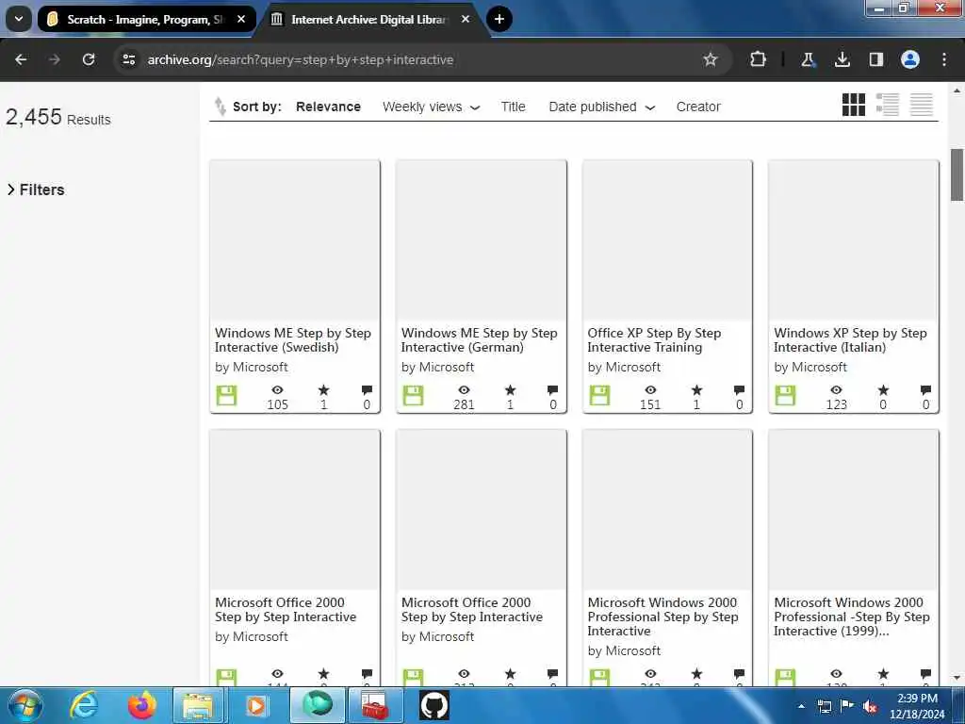
Task: Go back to the previous page
Action: click(21, 59)
